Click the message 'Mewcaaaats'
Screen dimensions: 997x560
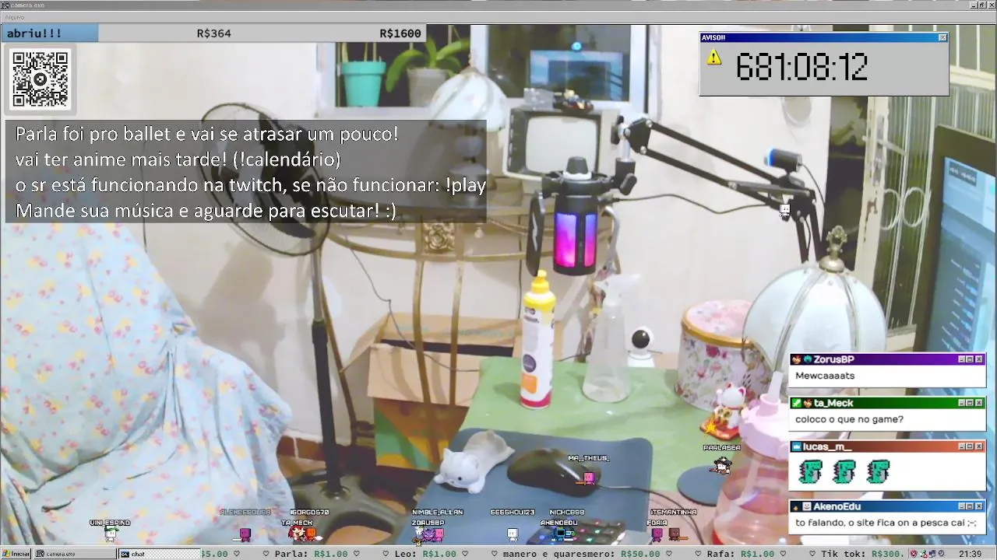(x=825, y=376)
